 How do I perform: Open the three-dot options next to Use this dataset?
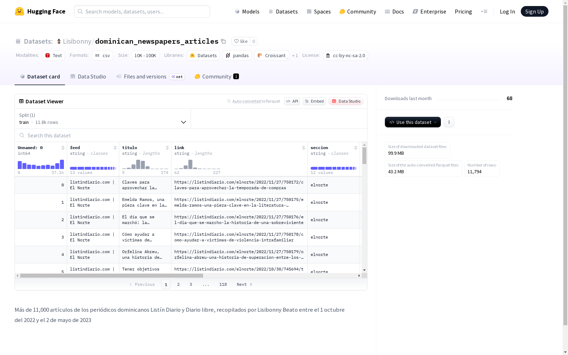pyautogui.click(x=449, y=122)
